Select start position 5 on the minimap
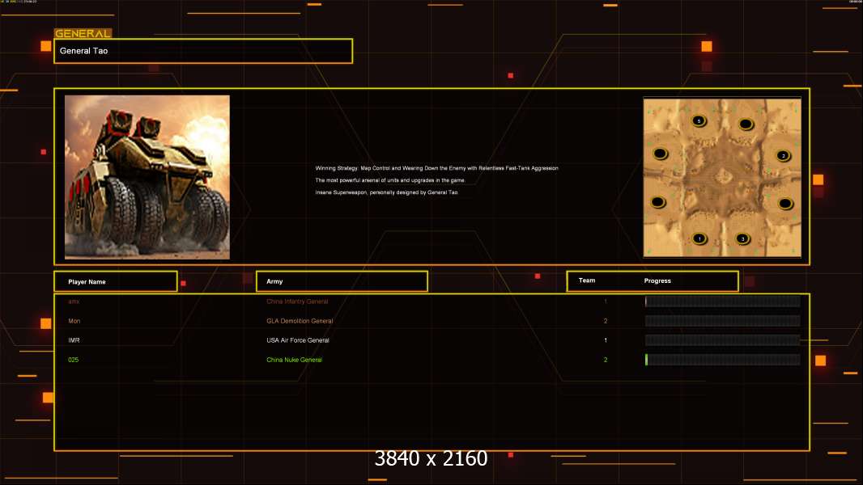This screenshot has height=485, width=863. click(x=699, y=120)
